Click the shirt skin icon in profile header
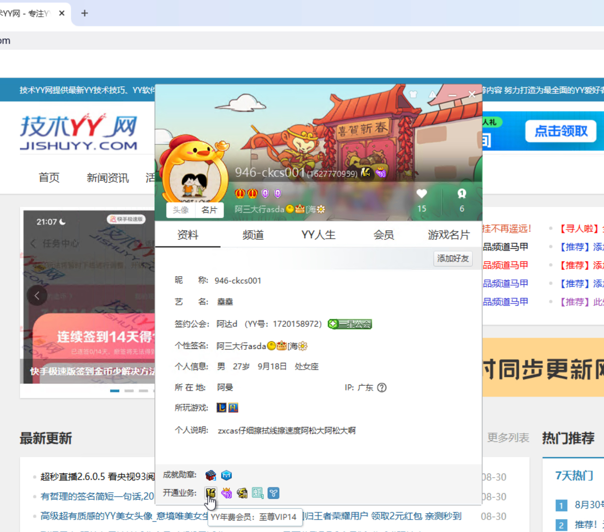This screenshot has width=604, height=532. click(413, 94)
